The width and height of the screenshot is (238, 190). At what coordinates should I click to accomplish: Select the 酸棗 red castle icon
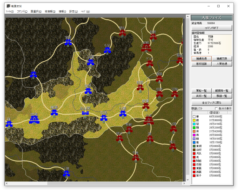coord(146,106)
